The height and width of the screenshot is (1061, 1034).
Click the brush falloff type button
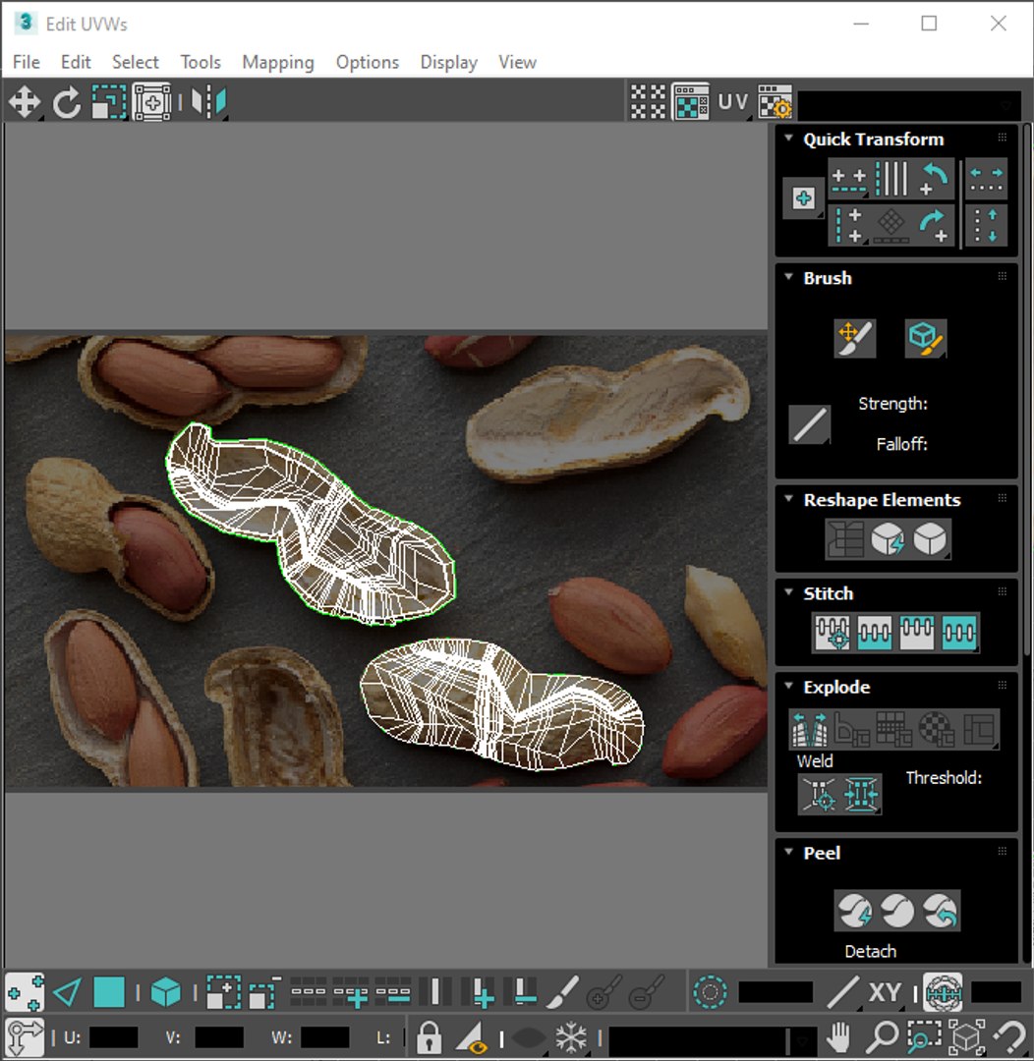tap(809, 425)
